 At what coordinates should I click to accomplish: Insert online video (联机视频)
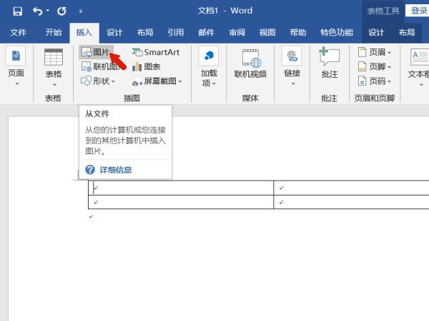pos(250,63)
